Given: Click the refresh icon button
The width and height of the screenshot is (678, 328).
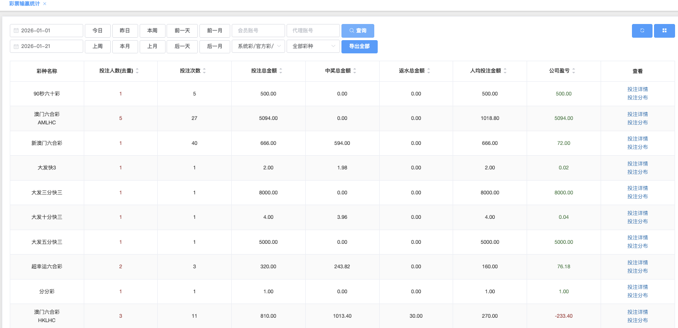Looking at the screenshot, I should (642, 31).
